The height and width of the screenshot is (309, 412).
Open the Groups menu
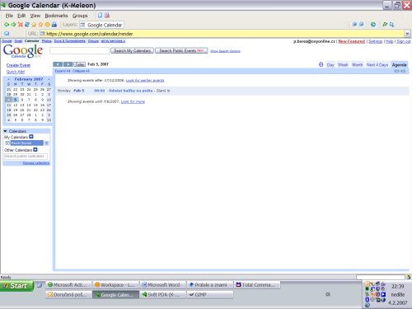(80, 16)
